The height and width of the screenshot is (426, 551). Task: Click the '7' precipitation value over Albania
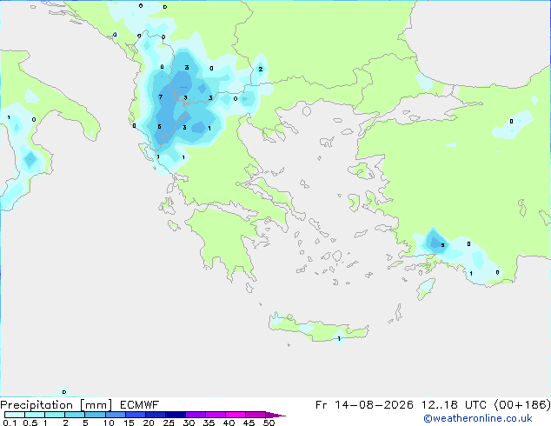[161, 97]
